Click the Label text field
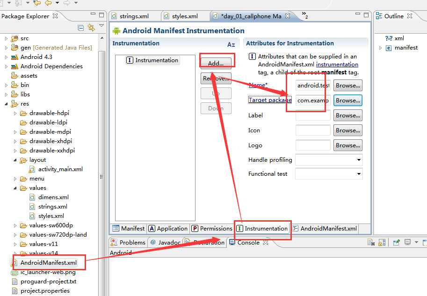The width and height of the screenshot is (427, 296). tap(313, 116)
